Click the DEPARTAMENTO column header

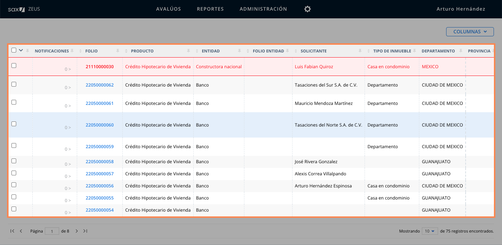[438, 51]
